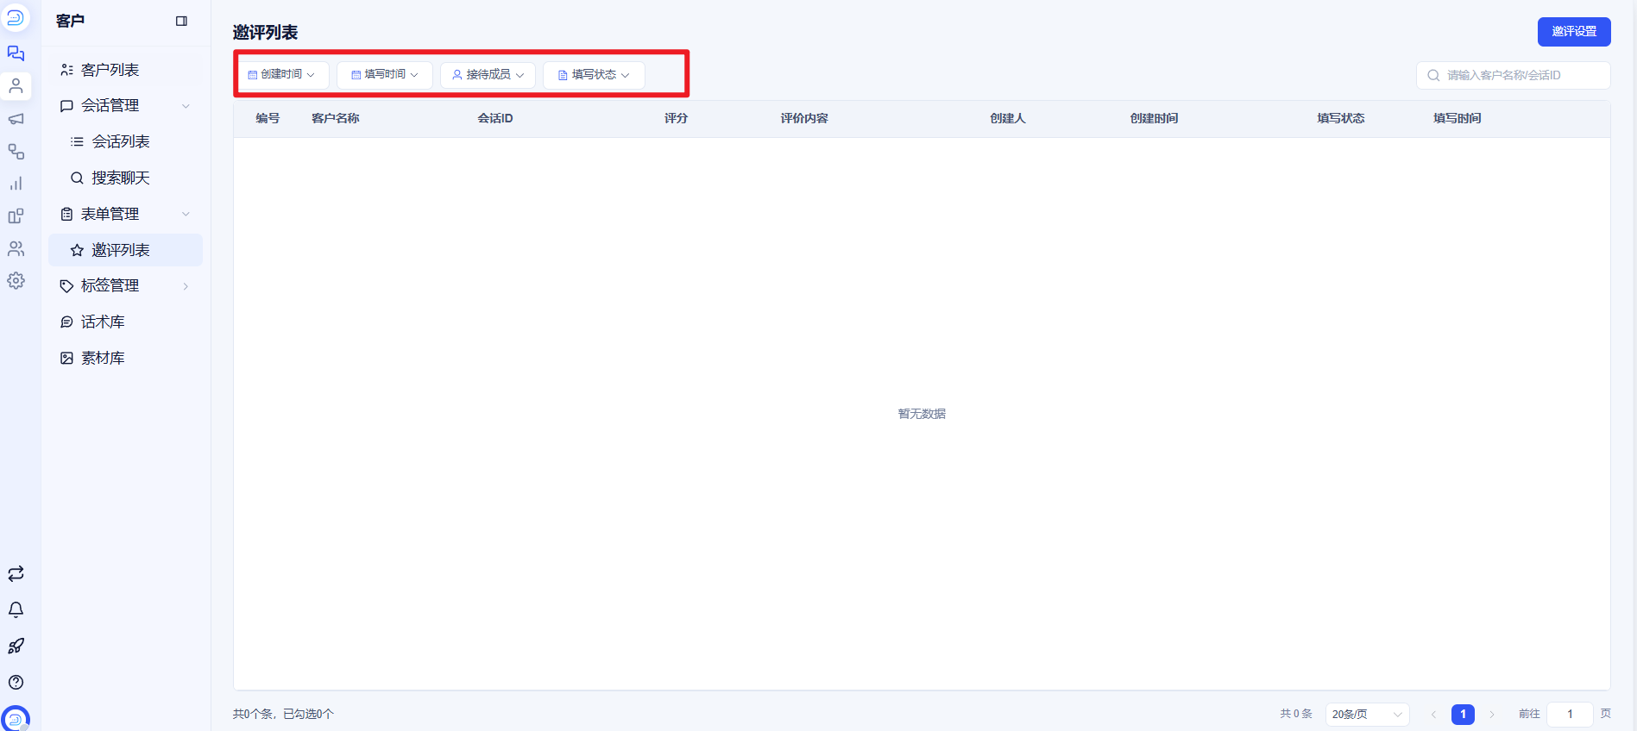This screenshot has width=1637, height=731.
Task: Open 会话列表 in the sidebar
Action: [125, 141]
